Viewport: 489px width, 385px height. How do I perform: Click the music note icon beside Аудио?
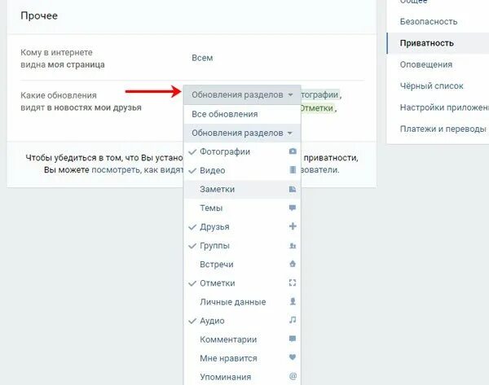pos(293,320)
